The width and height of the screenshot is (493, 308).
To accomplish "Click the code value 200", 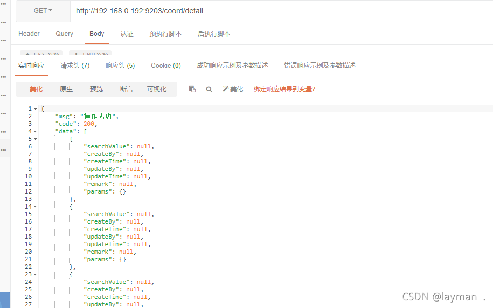I will tap(89, 124).
